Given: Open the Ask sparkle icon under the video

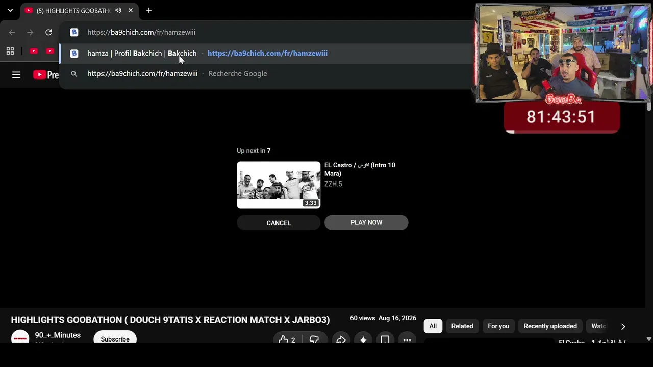Looking at the screenshot, I should pos(363,339).
